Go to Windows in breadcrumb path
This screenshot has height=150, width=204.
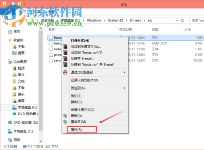tap(94, 20)
